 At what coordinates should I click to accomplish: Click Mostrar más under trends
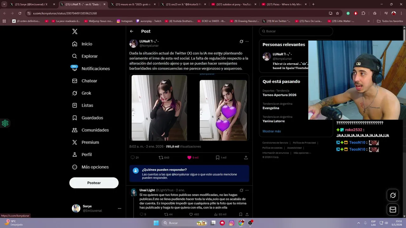pos(272,131)
